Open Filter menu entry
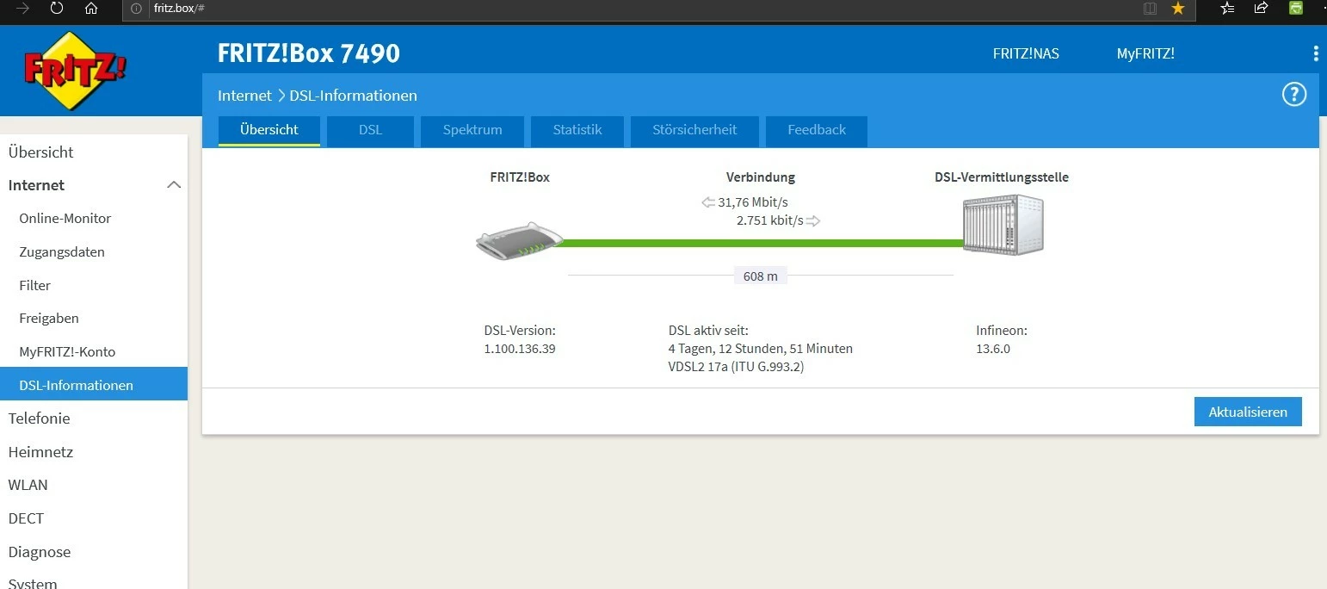 [x=35, y=285]
